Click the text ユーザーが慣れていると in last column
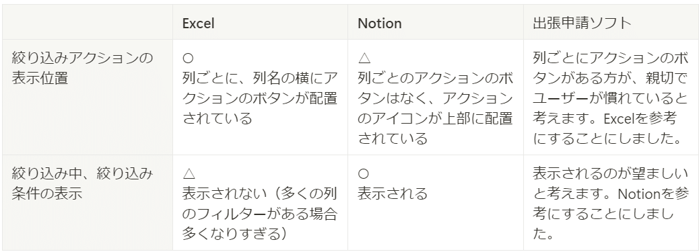Viewport: 699px width, 252px height. [611, 98]
